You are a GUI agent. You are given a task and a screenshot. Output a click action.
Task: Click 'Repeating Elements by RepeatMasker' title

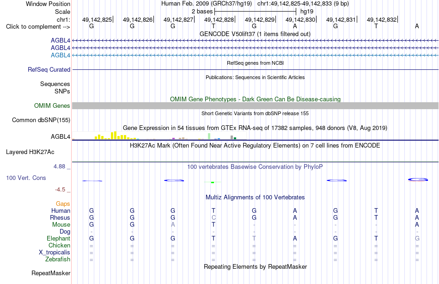[x=255, y=266]
